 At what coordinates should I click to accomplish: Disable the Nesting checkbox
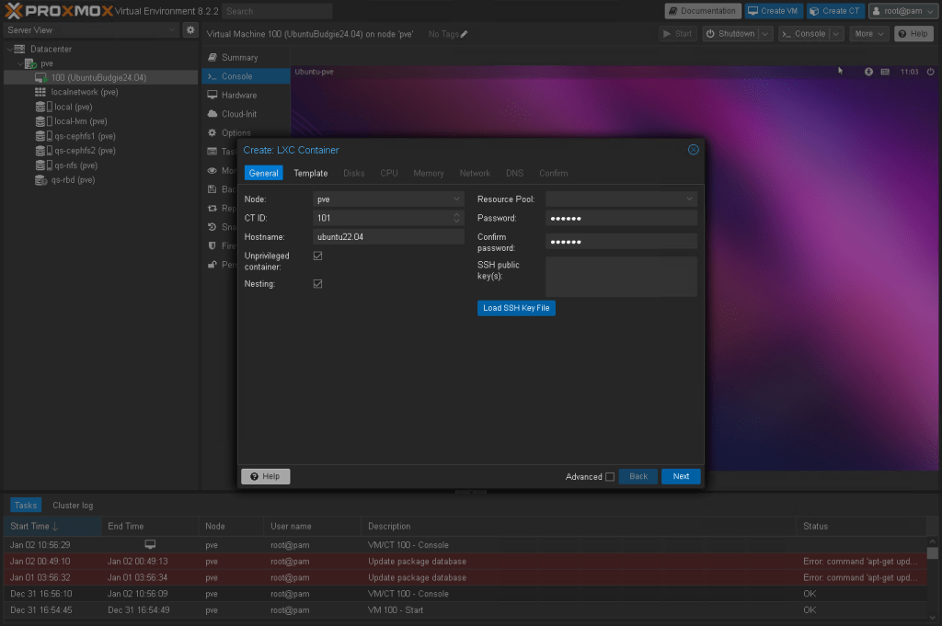tap(318, 284)
